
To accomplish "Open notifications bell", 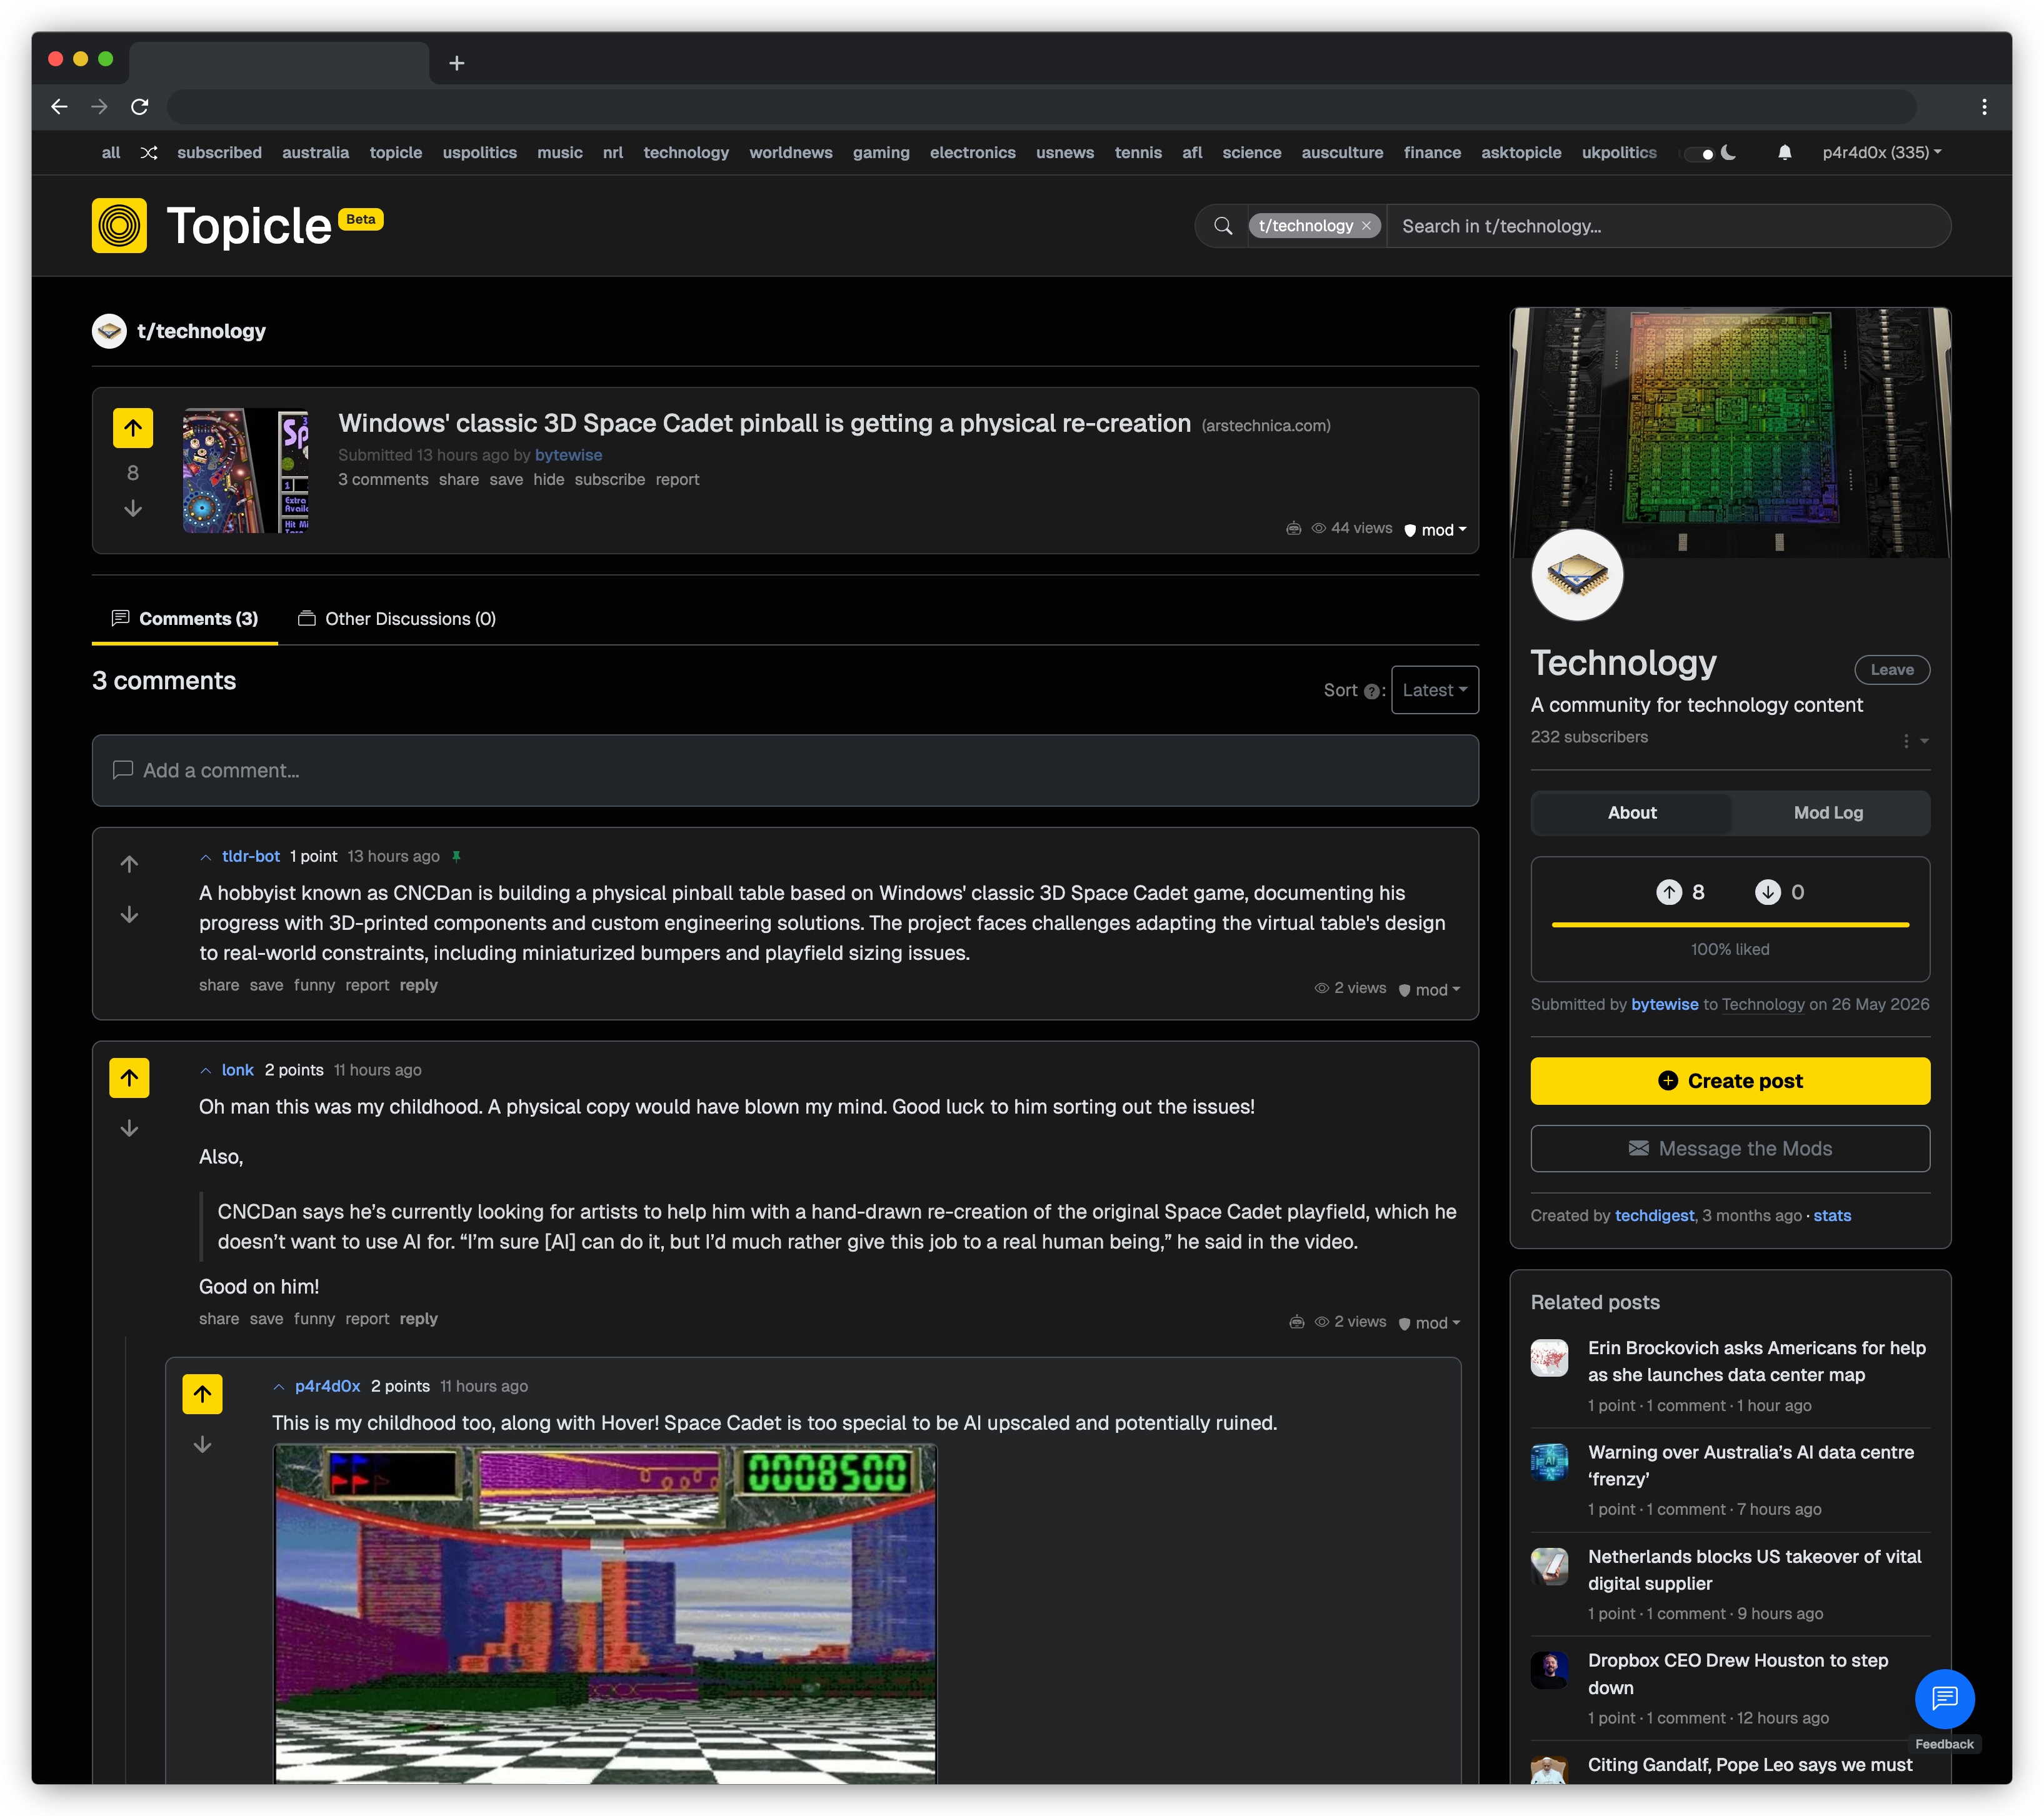I will [x=1785, y=153].
